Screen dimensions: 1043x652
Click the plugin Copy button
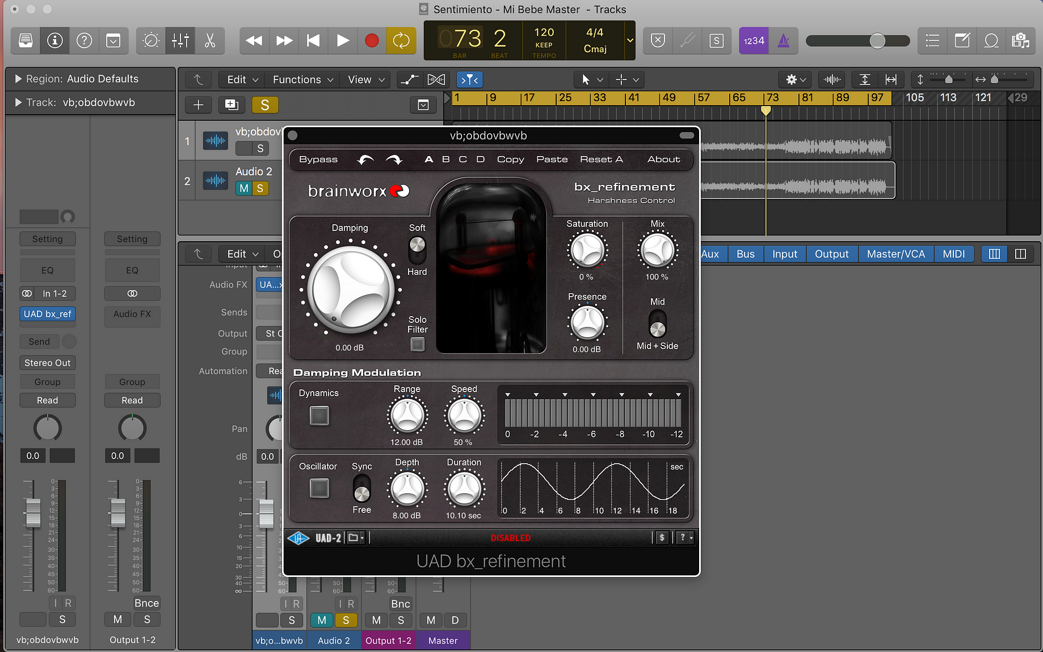coord(510,159)
